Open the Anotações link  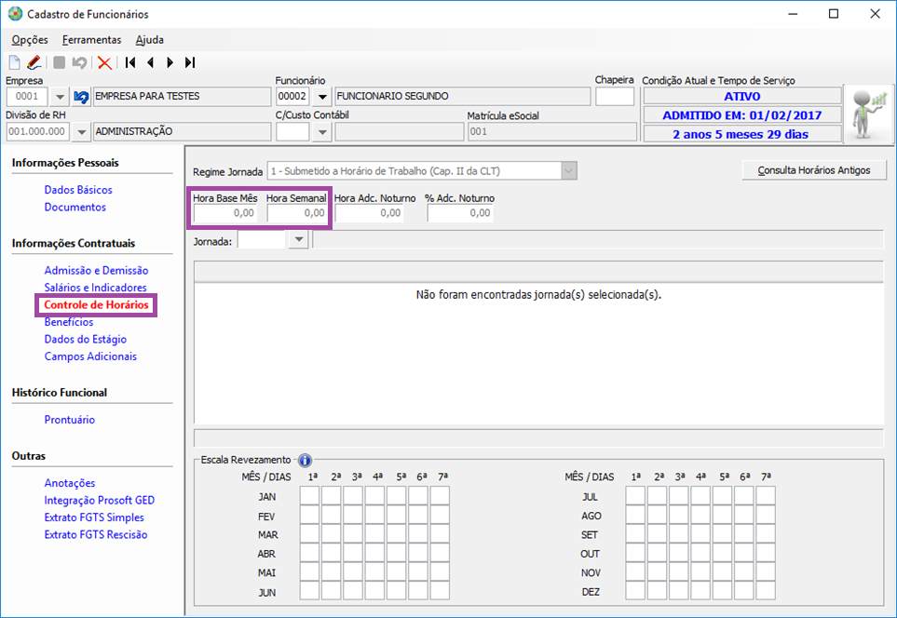click(70, 483)
